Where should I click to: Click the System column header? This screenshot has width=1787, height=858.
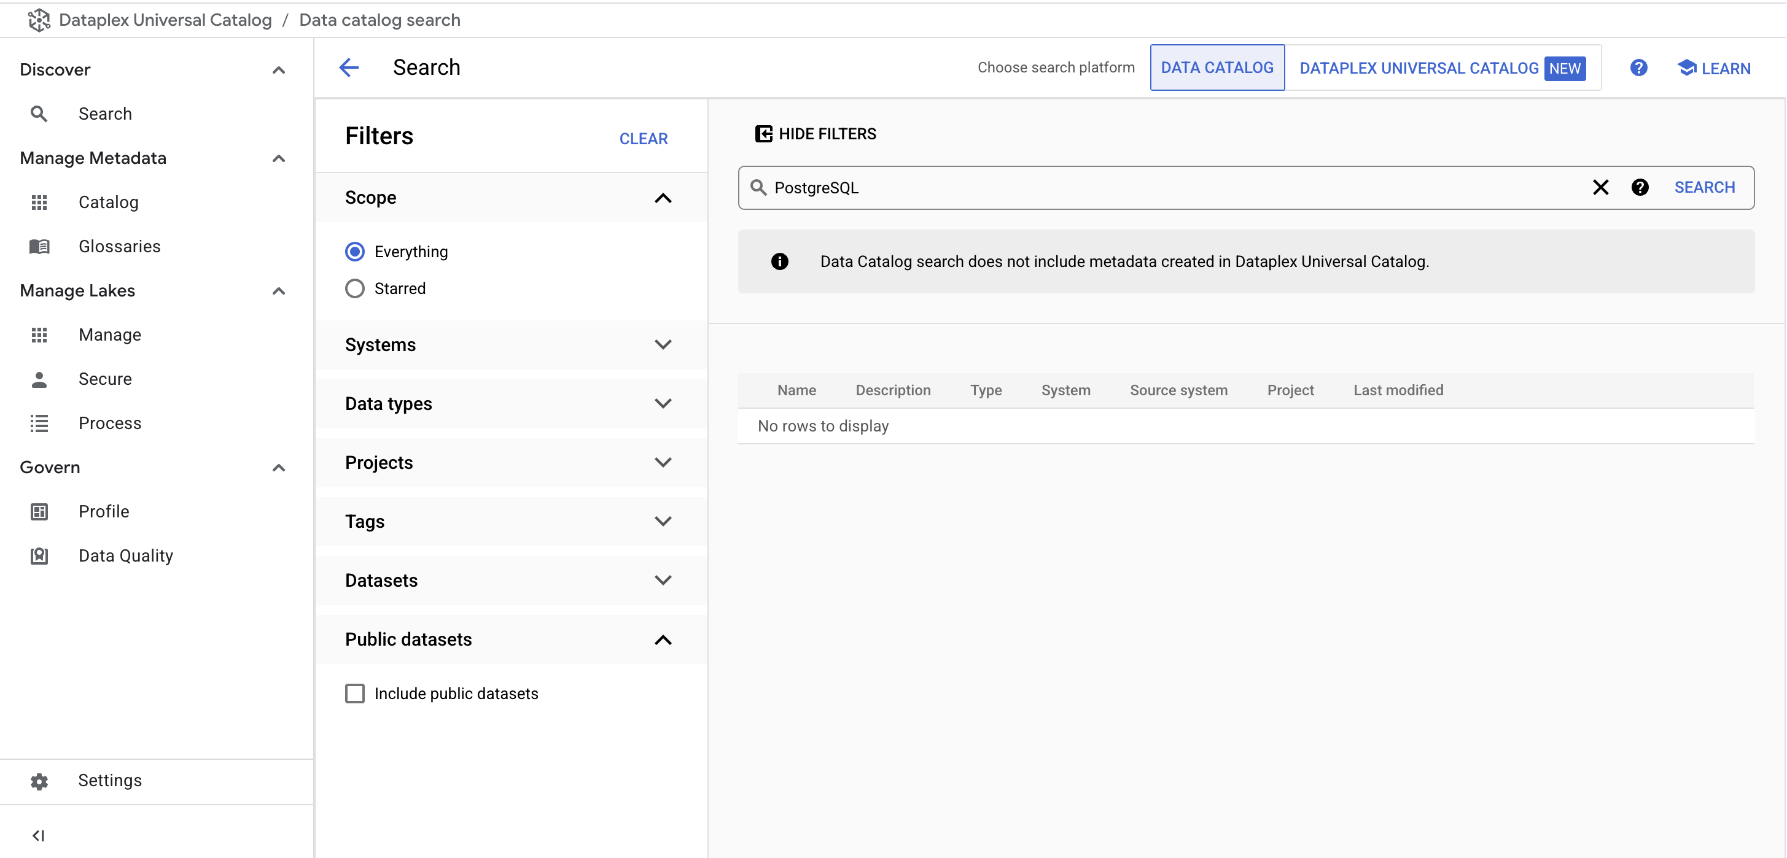(x=1065, y=390)
